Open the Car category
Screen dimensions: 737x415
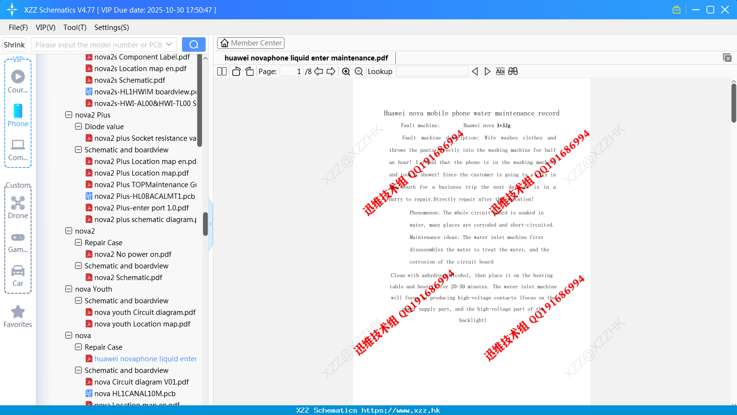(x=18, y=275)
